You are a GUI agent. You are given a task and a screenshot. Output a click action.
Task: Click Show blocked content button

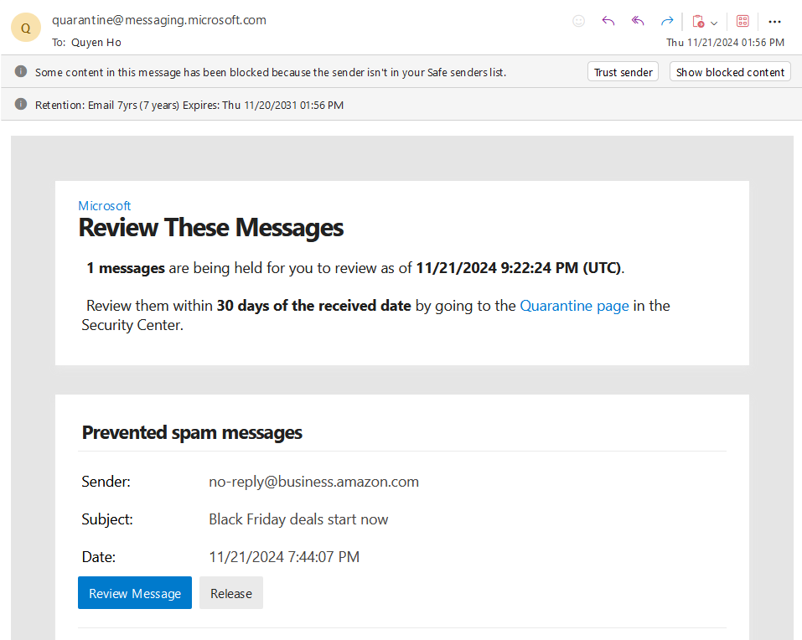coord(730,72)
